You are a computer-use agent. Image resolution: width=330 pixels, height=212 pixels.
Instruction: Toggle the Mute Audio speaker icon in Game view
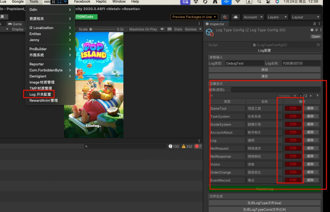[x=162, y=29]
